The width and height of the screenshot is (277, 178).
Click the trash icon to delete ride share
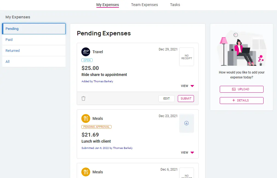(83, 98)
